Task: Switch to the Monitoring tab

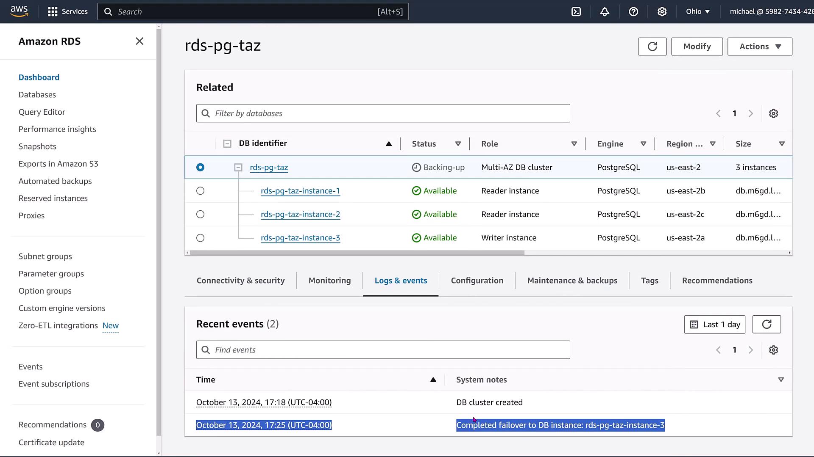Action: 329,281
